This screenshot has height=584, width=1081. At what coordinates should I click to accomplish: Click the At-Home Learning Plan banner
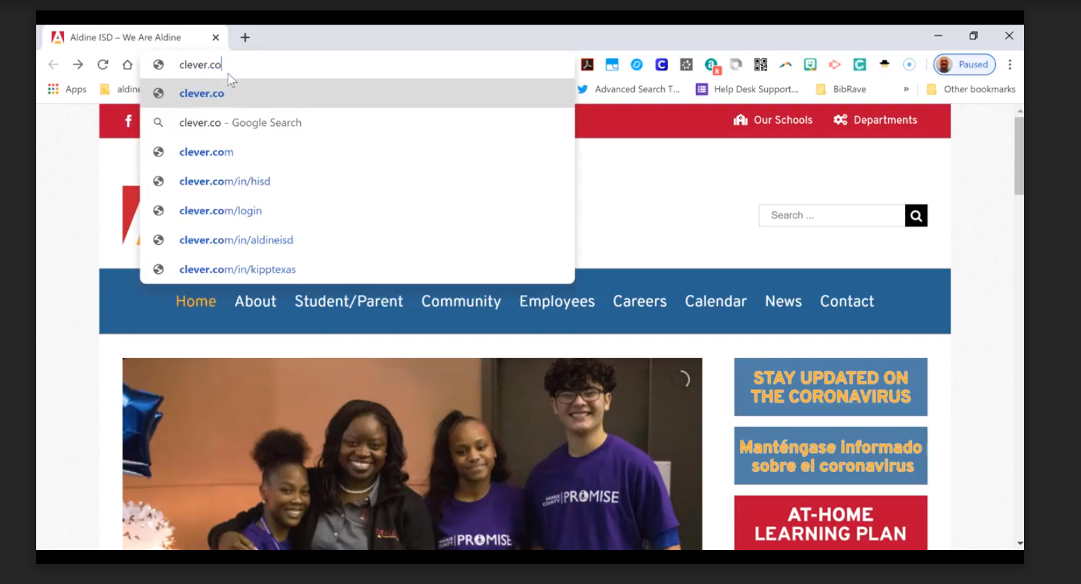pos(830,523)
